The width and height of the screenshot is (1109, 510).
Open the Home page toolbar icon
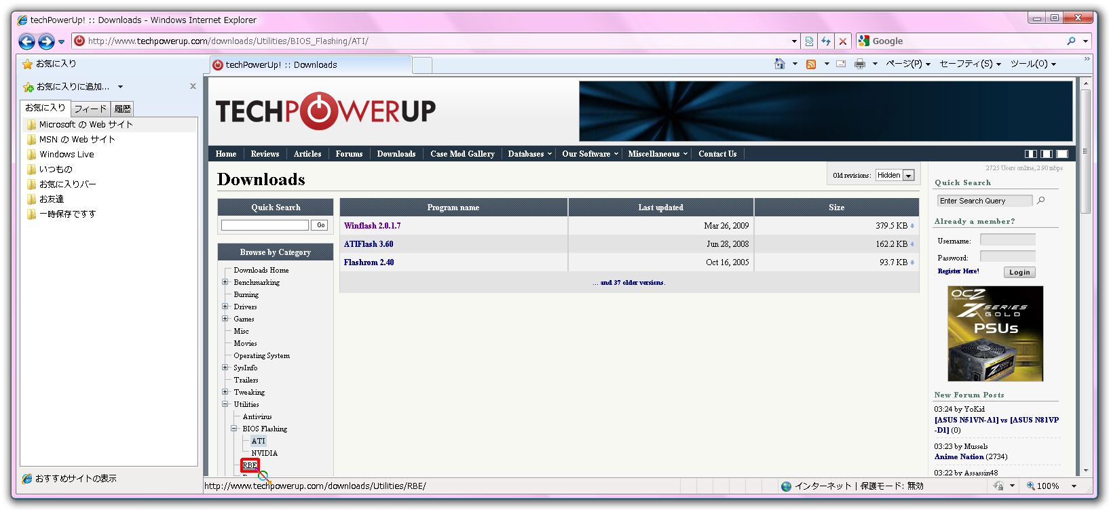(780, 64)
